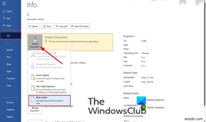The height and width of the screenshot is (122, 206).
Task: Open the Transform option in sidebar
Action: click(11, 78)
